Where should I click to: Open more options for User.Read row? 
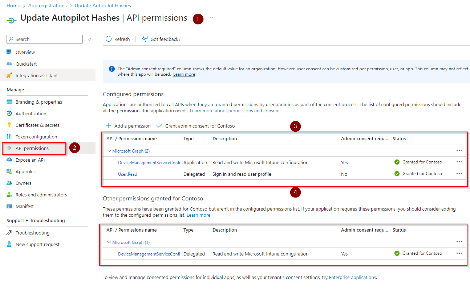(459, 174)
